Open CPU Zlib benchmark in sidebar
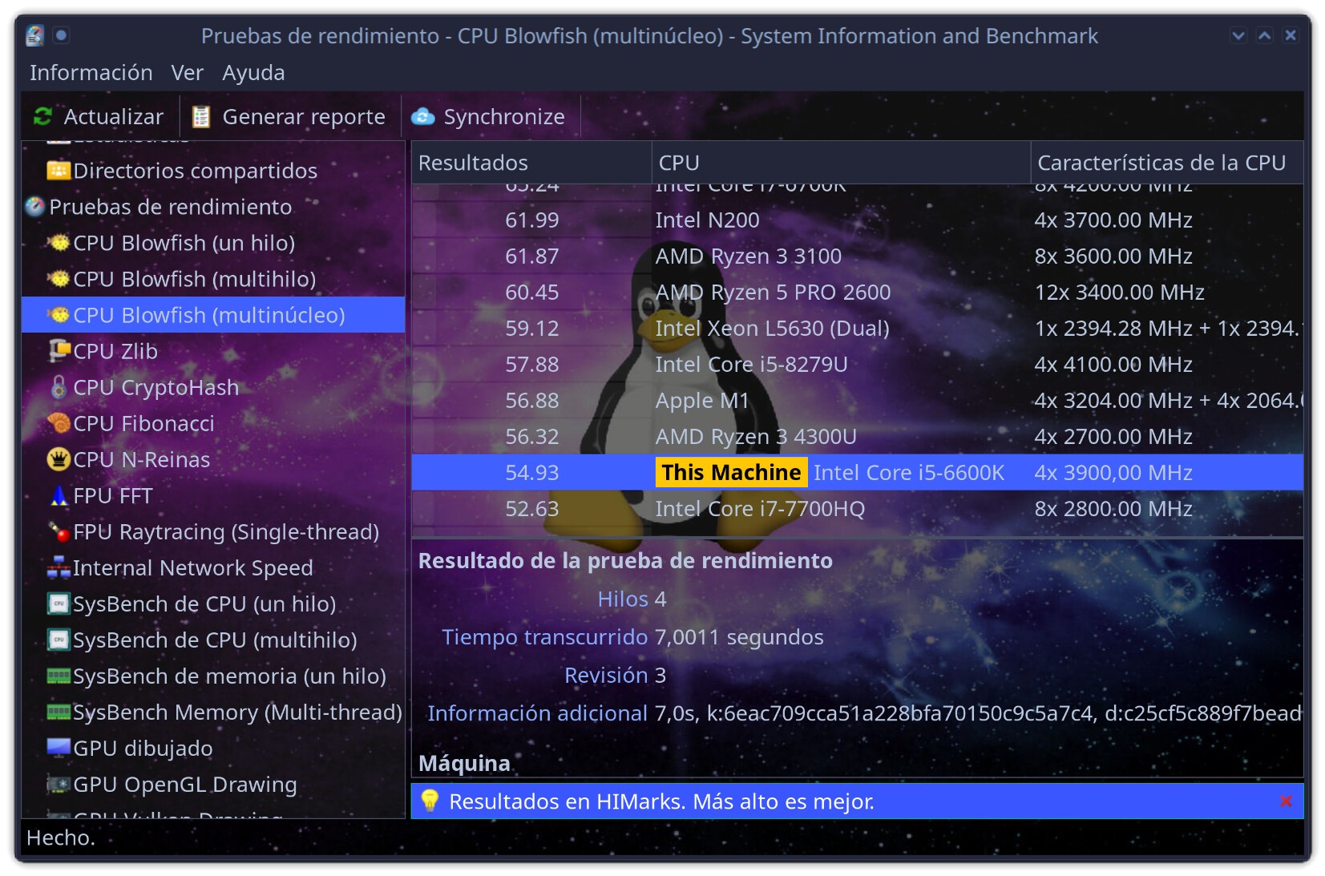 (115, 351)
